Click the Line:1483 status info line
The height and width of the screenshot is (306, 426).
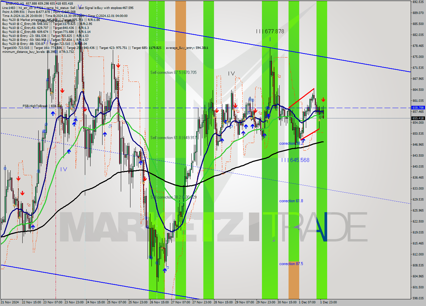click(68, 8)
